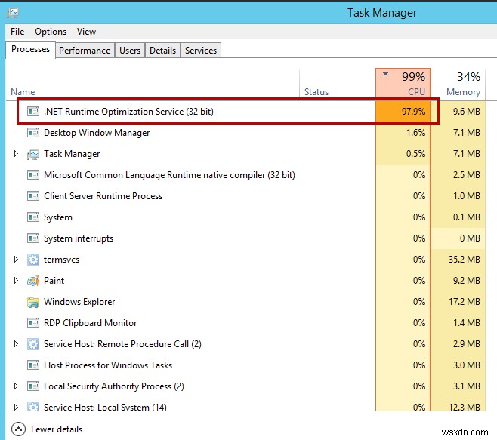497x440 pixels.
Task: Select the Desktop Window Manager process icon
Action: (33, 133)
